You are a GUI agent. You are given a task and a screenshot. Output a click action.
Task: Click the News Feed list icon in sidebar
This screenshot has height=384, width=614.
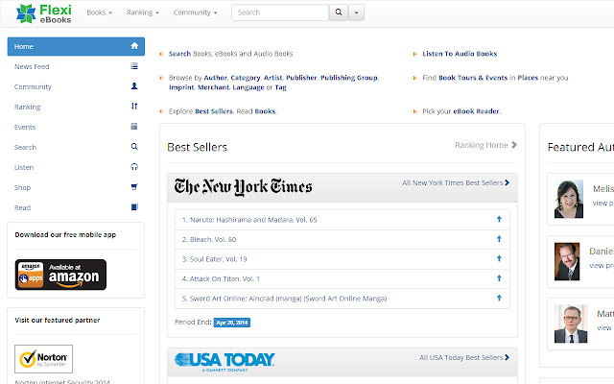point(134,66)
